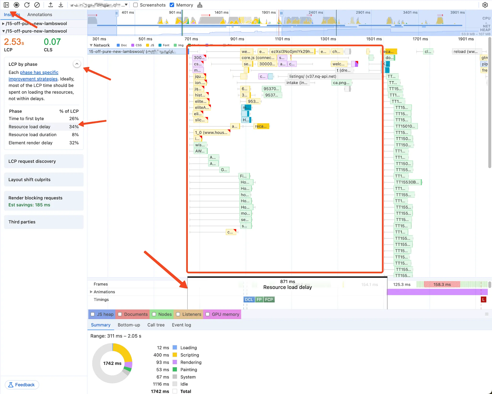Screen dimensions: 492x394
Task: Adjust the right overview range handle
Action: pyautogui.click(x=281, y=13)
